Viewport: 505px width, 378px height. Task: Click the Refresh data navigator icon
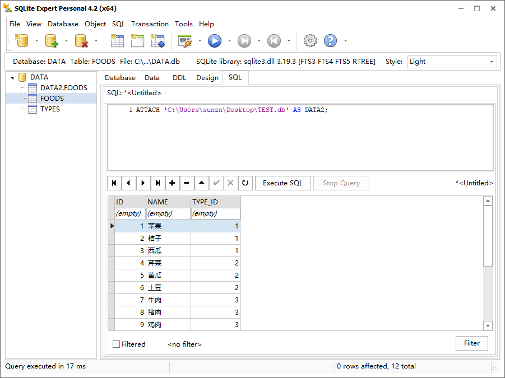[245, 183]
